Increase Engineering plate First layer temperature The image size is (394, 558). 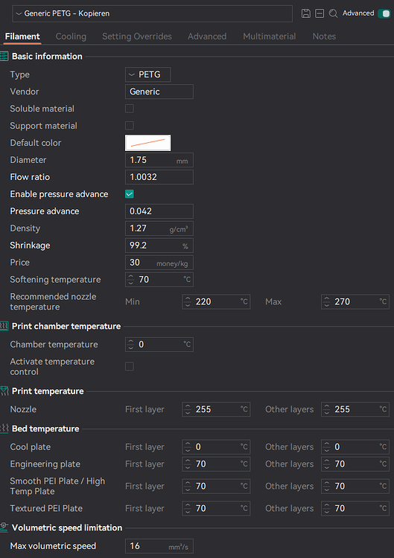coord(188,461)
